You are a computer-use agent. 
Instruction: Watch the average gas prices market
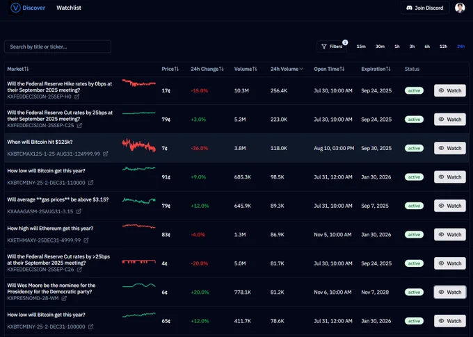450,206
